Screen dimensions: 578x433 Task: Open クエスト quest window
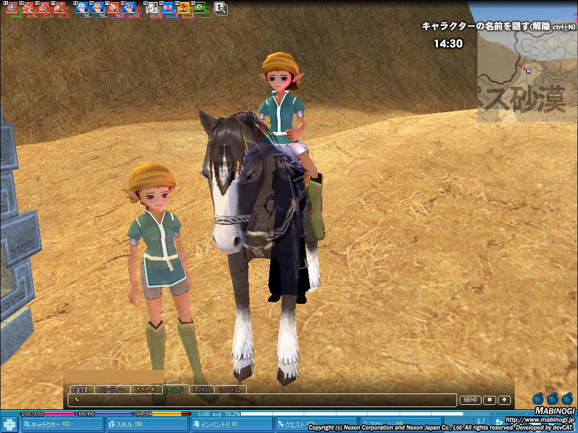click(x=317, y=425)
